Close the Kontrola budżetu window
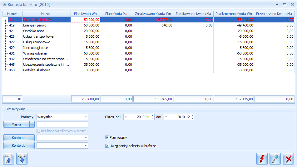This screenshot has height=167, width=297. click(x=292, y=4)
